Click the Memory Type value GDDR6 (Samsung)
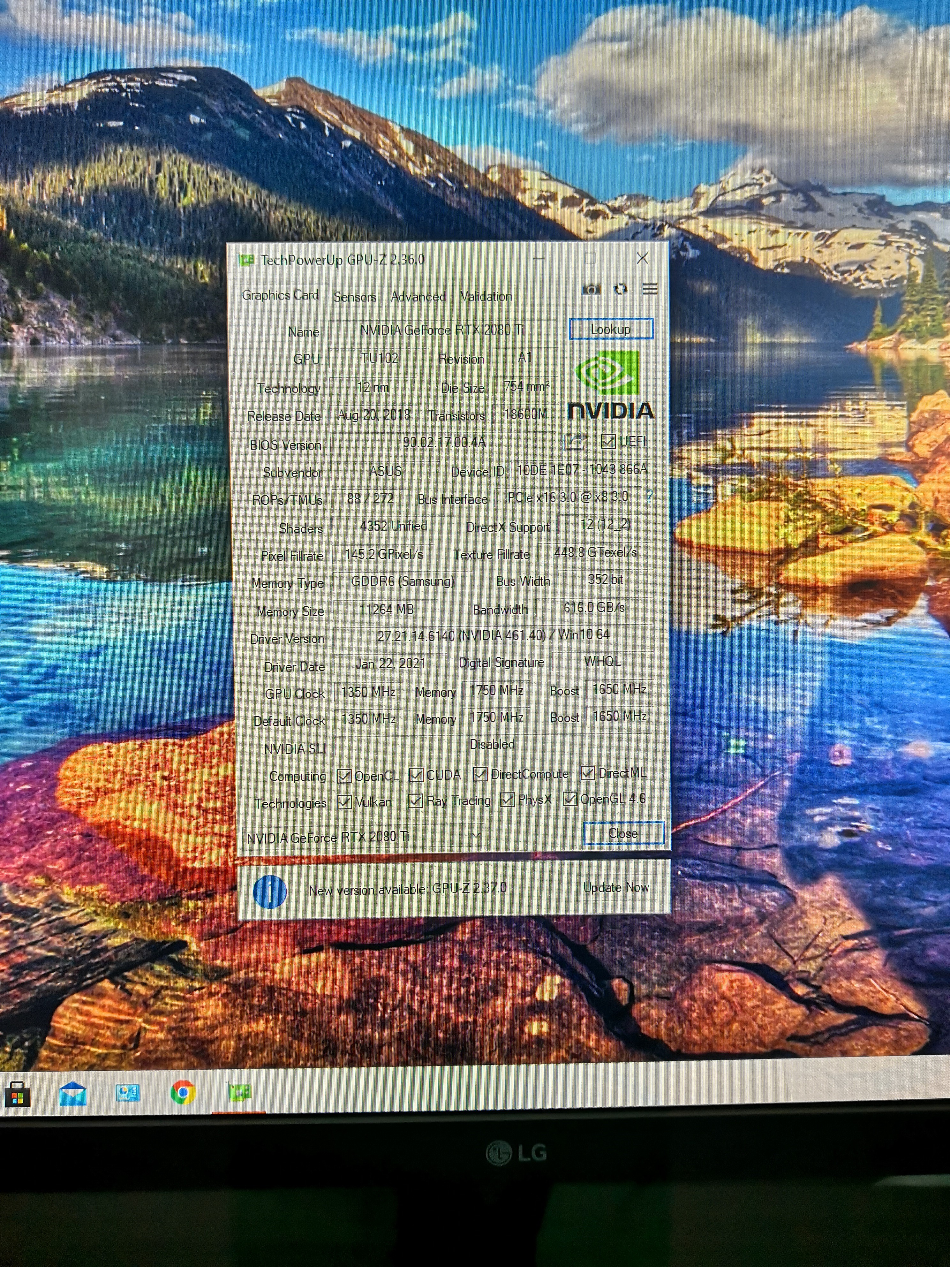The height and width of the screenshot is (1267, 950). point(403,581)
